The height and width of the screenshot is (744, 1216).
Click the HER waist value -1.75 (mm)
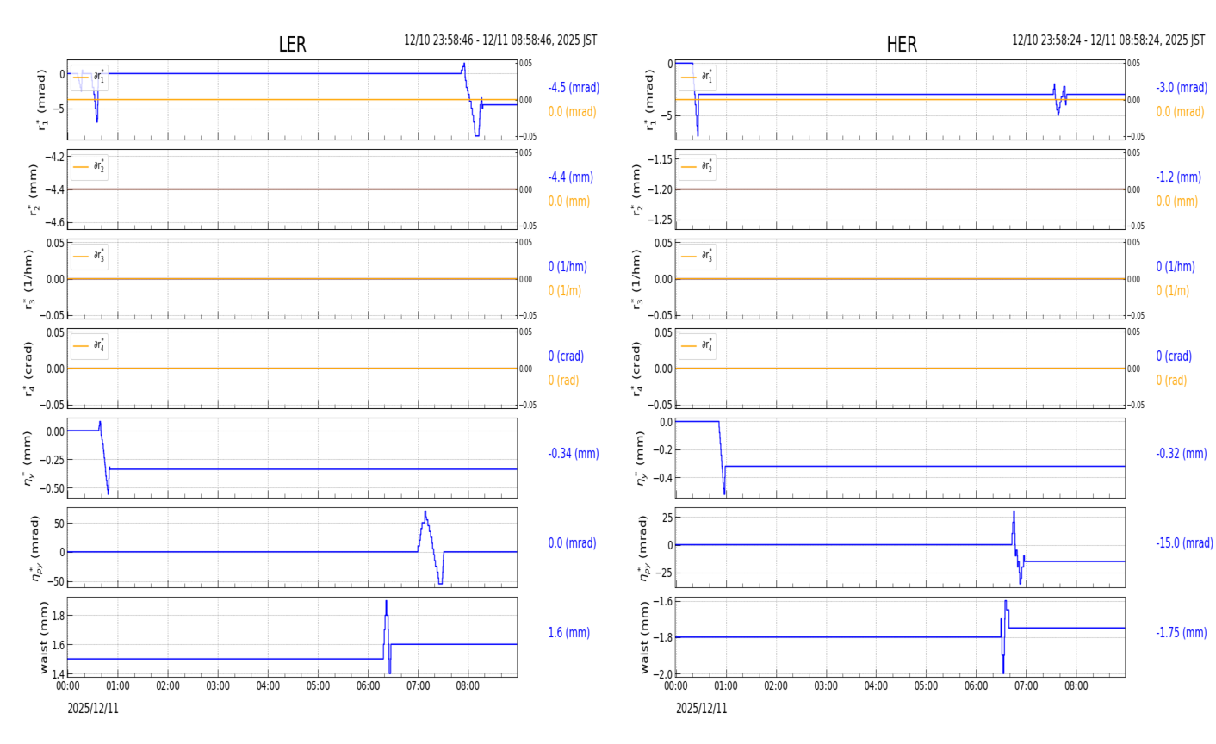(1182, 633)
